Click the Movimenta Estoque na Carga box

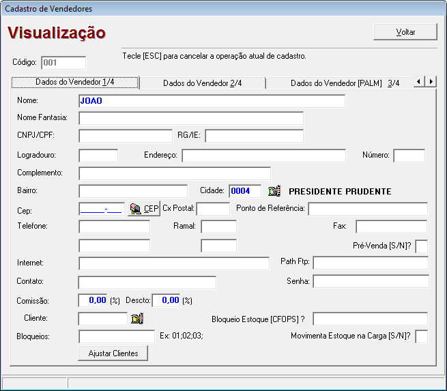click(x=421, y=336)
